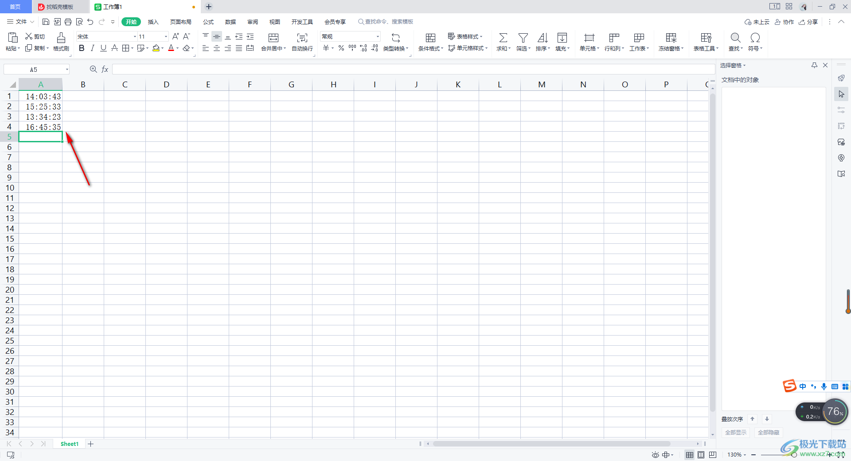Open Cell Style 单元格样式 dropdown
Viewport: 851px width, 461px height.
click(x=468, y=48)
